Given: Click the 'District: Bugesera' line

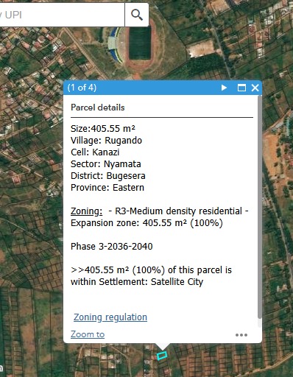Looking at the screenshot, I should pos(108,176).
